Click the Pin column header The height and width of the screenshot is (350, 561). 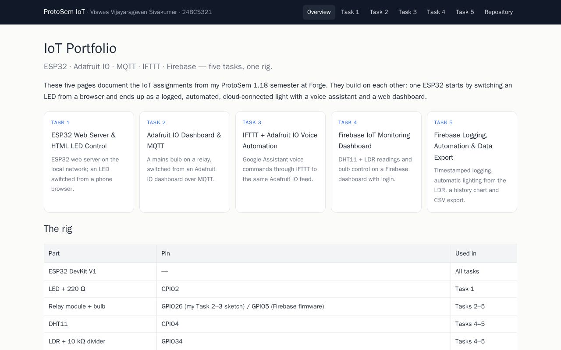304,254
